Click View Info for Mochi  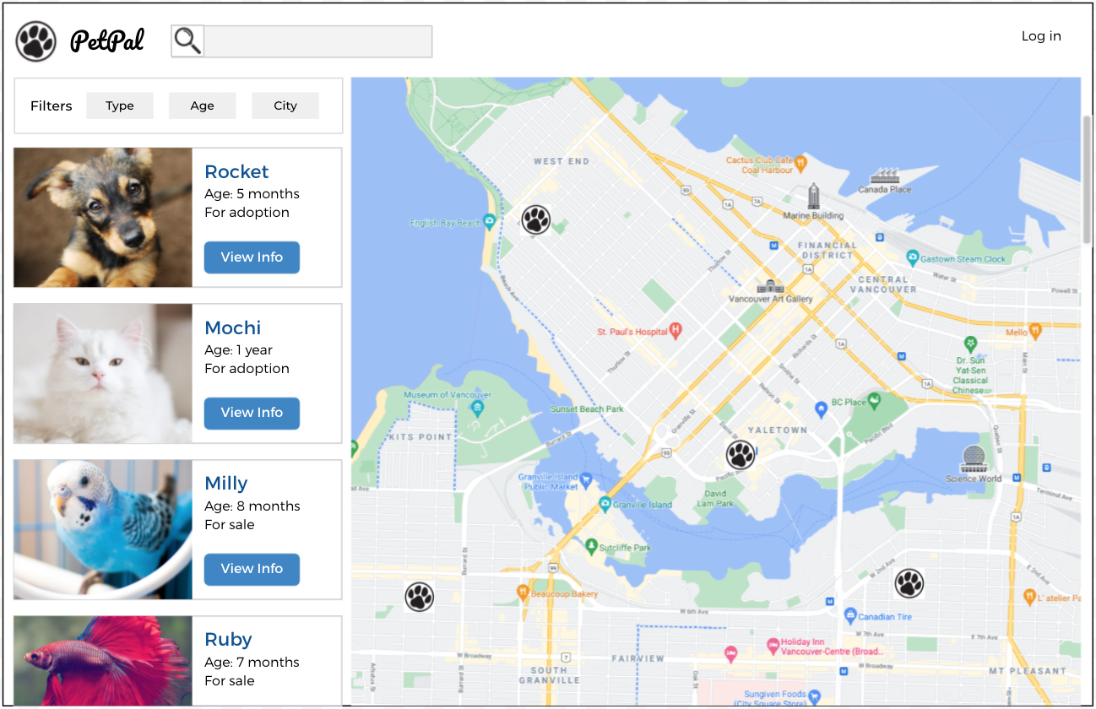pos(252,413)
